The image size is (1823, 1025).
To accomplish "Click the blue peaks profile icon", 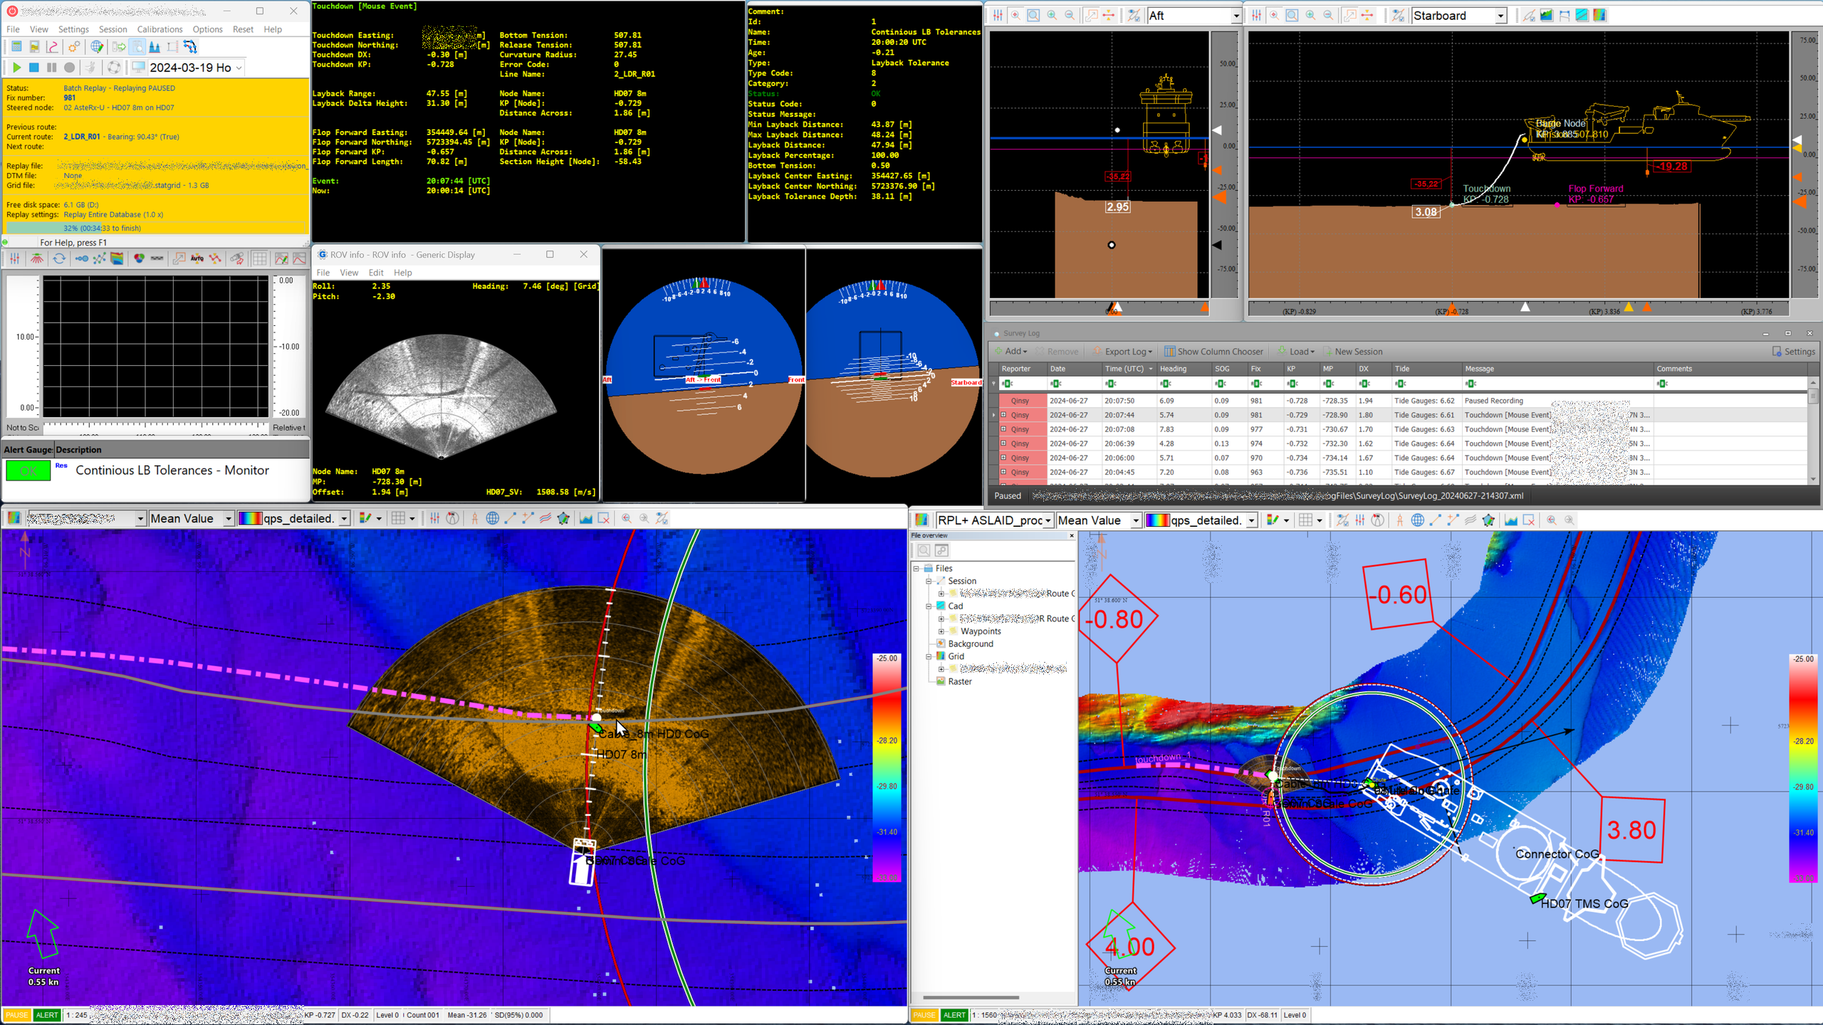I will pos(155,47).
